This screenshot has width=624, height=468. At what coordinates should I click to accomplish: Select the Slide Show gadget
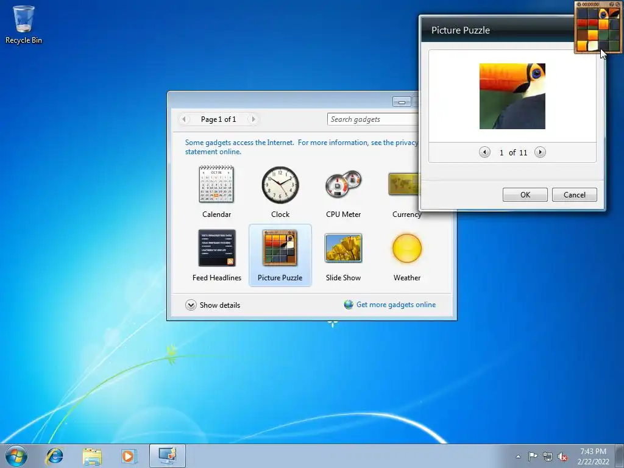click(343, 255)
